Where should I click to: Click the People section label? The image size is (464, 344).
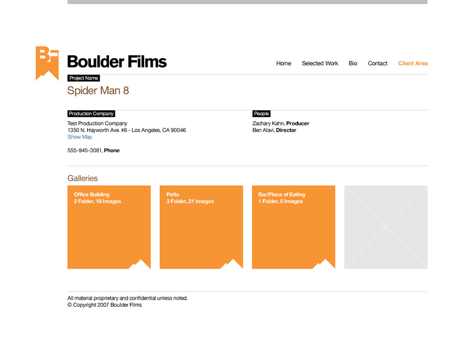[x=261, y=113]
